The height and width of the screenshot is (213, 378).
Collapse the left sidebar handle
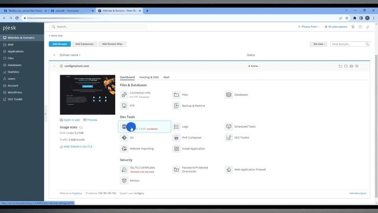pyautogui.click(x=45, y=114)
